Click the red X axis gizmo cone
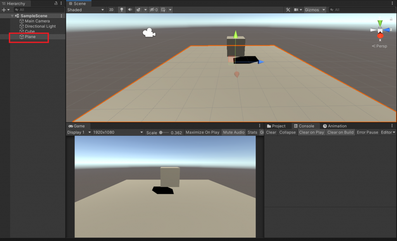This screenshot has width=397, height=241. (x=380, y=36)
